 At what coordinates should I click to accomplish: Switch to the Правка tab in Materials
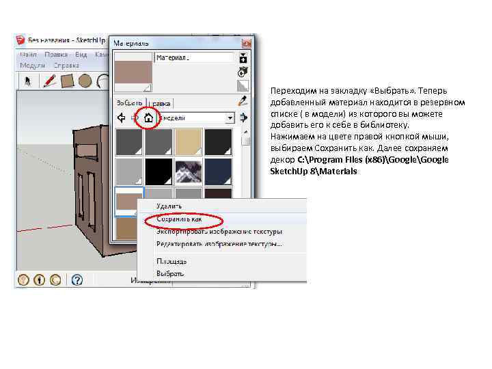tap(161, 103)
